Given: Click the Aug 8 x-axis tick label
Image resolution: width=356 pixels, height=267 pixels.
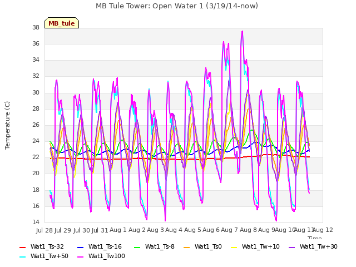Looking at the screenshot, I should click(248, 230).
